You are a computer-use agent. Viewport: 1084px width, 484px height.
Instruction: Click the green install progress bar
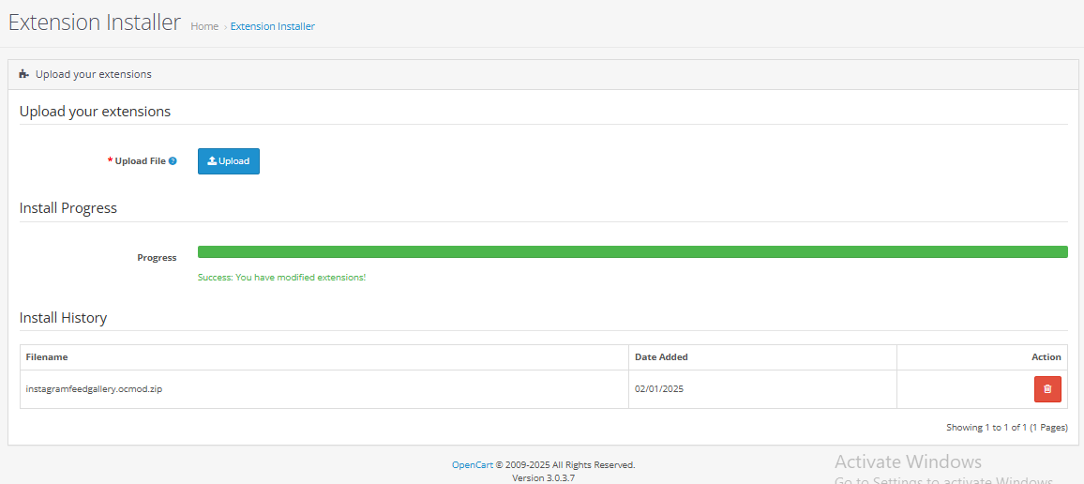click(x=632, y=251)
